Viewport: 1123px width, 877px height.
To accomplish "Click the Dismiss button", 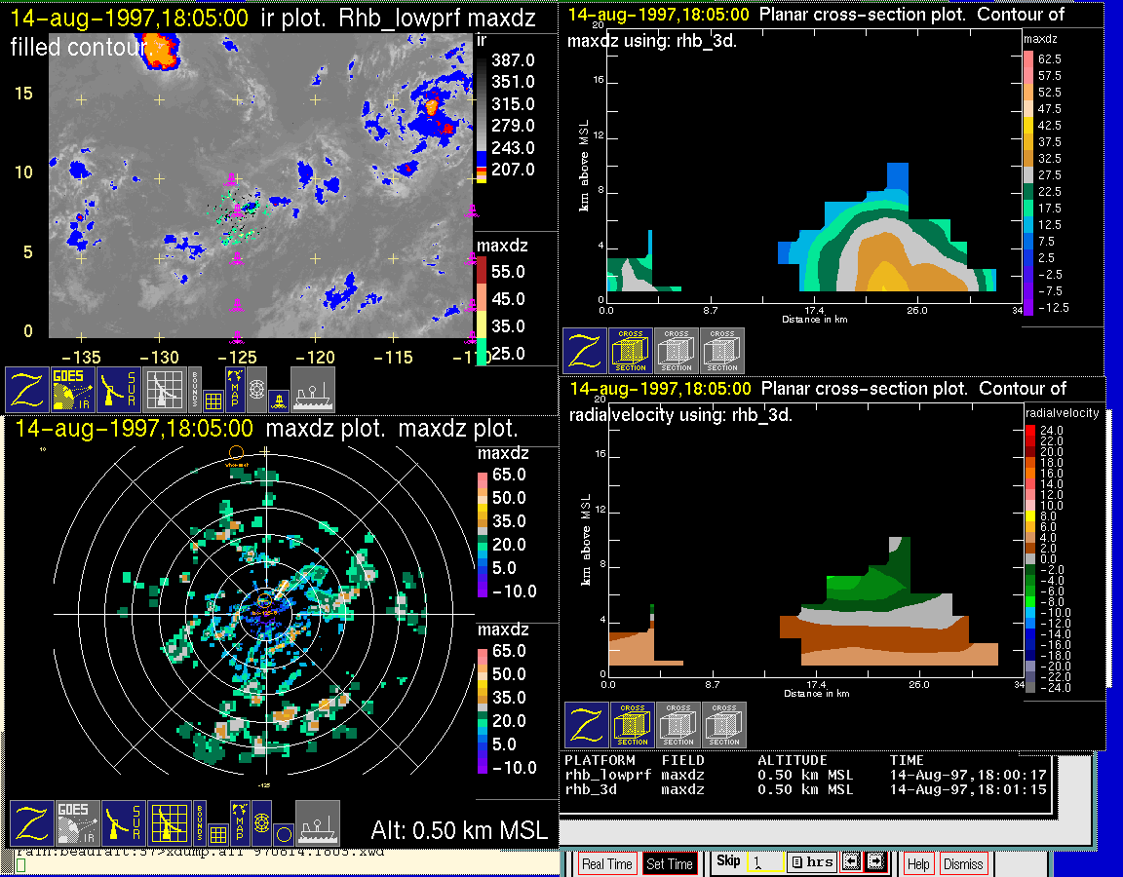I will point(963,863).
